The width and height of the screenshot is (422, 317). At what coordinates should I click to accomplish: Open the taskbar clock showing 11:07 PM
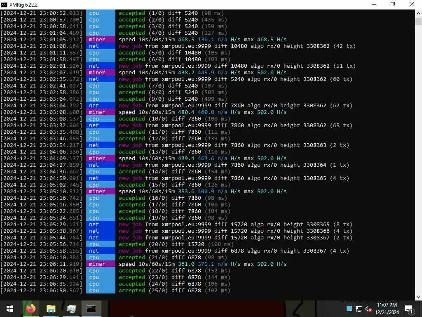pos(387,309)
